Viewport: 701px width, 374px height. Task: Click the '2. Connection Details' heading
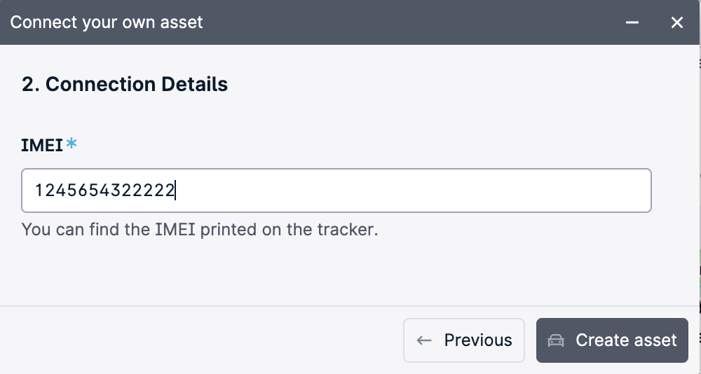pyautogui.click(x=125, y=84)
